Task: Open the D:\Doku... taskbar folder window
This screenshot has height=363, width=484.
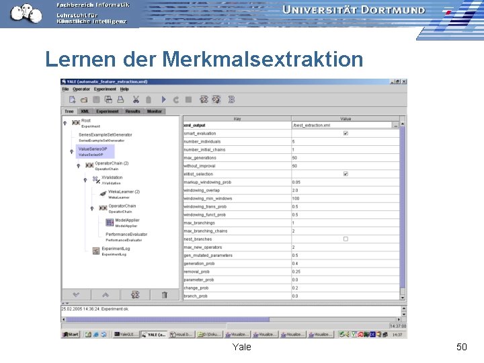Action: (209, 335)
